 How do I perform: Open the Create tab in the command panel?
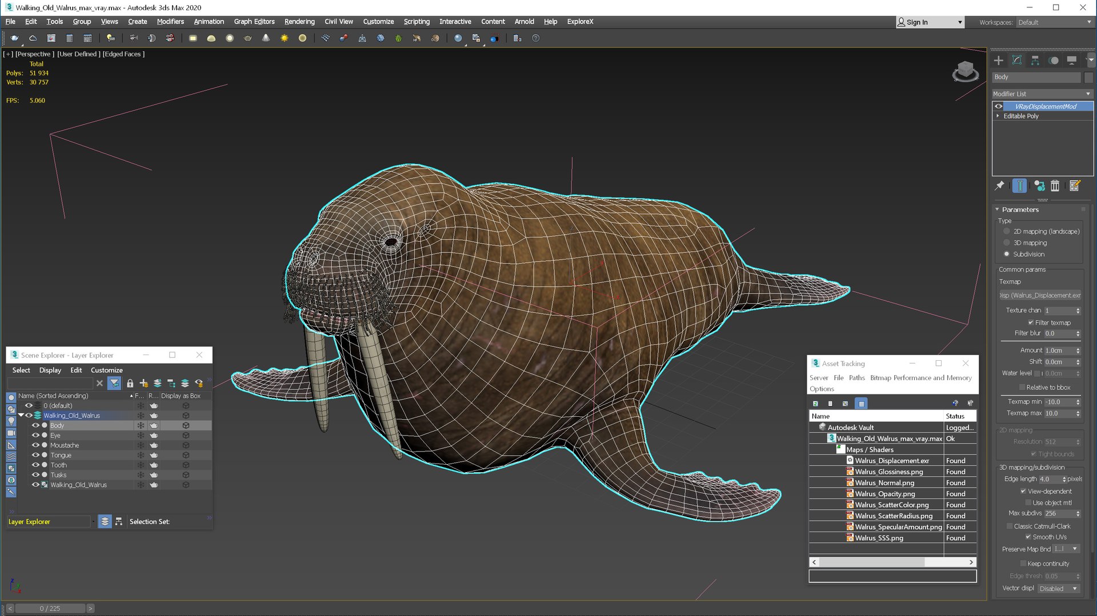(998, 61)
